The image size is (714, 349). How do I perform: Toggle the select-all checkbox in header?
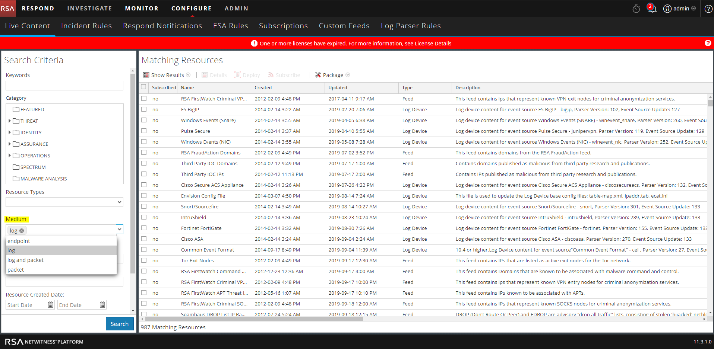click(144, 87)
